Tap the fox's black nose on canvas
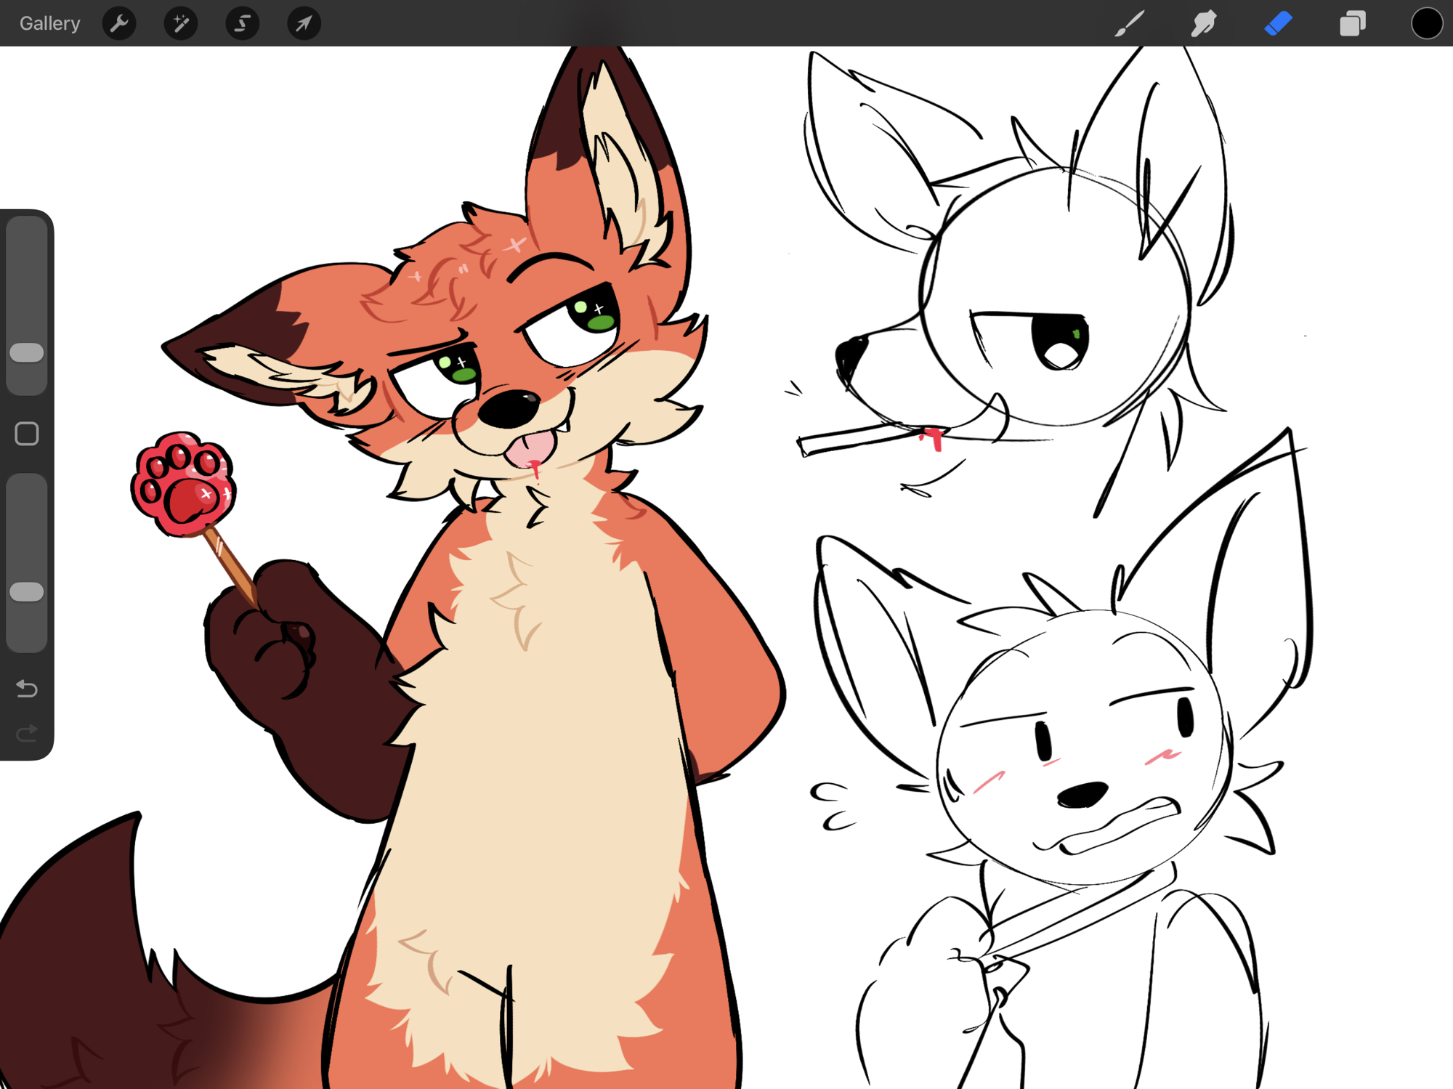 click(x=509, y=408)
